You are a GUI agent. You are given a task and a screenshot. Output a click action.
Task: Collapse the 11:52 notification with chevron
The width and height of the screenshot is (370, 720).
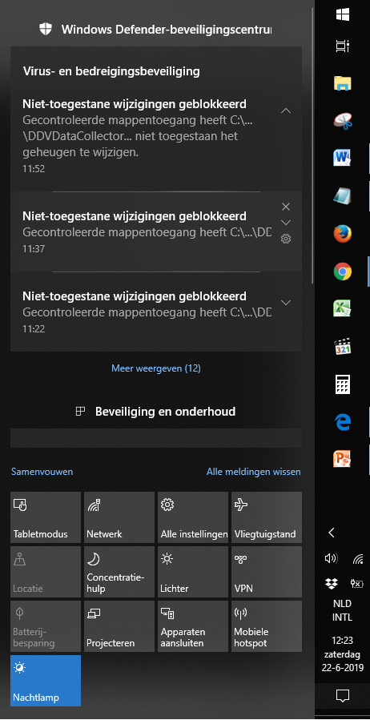[x=286, y=111]
